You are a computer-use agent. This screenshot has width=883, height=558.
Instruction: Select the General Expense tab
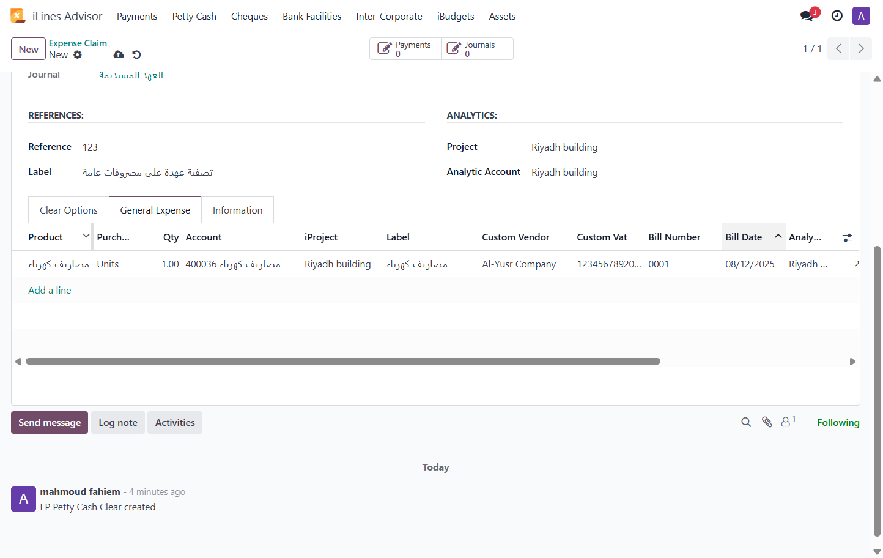[155, 210]
